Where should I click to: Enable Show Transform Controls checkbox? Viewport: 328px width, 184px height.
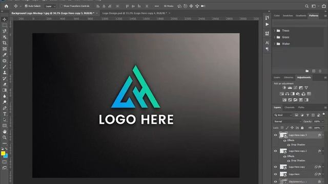click(x=61, y=6)
